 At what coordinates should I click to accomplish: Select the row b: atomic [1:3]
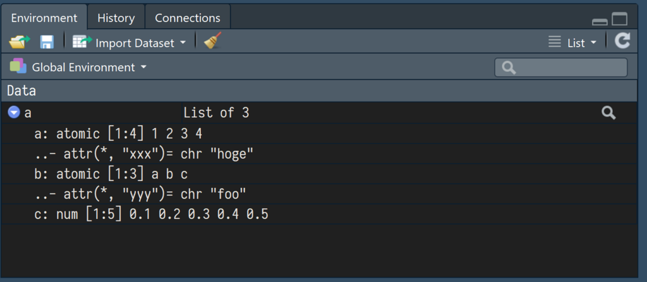[x=112, y=173]
